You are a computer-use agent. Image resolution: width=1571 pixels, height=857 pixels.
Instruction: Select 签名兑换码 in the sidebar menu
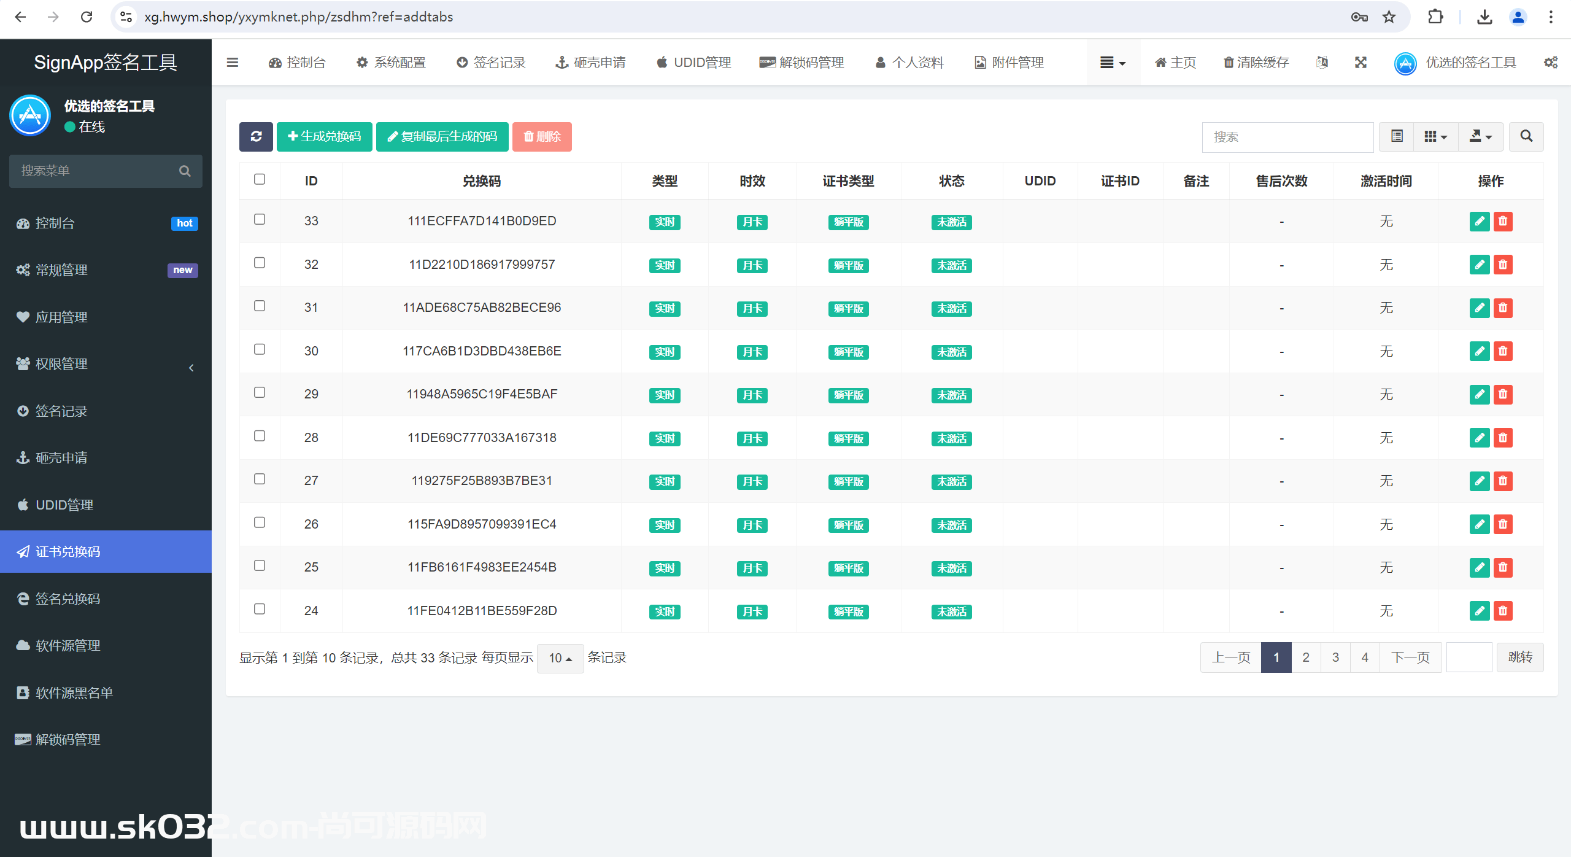106,599
